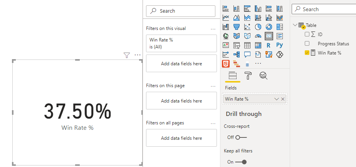Select the Line and stacked column chart
356x167 pixels.
258,18
